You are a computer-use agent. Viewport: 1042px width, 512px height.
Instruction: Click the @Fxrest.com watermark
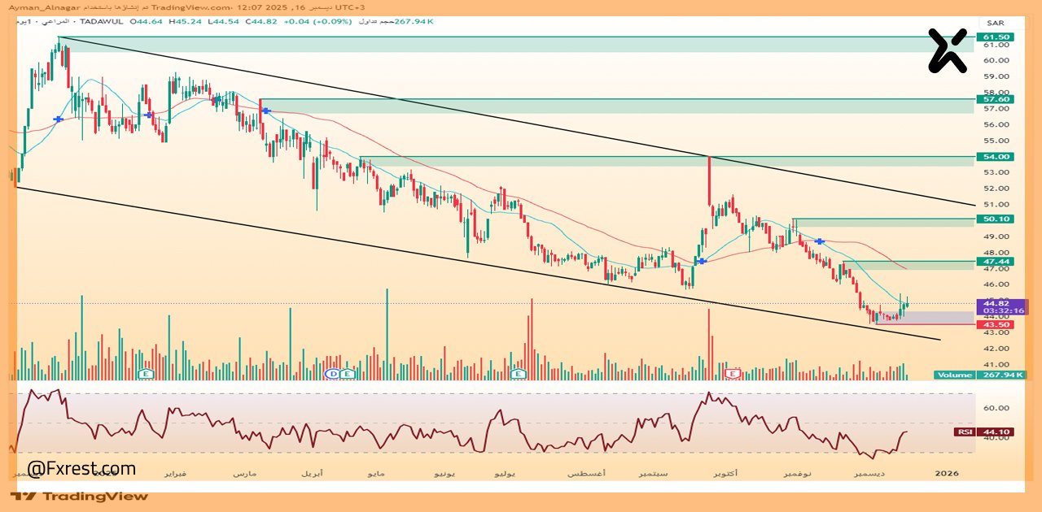(x=81, y=469)
